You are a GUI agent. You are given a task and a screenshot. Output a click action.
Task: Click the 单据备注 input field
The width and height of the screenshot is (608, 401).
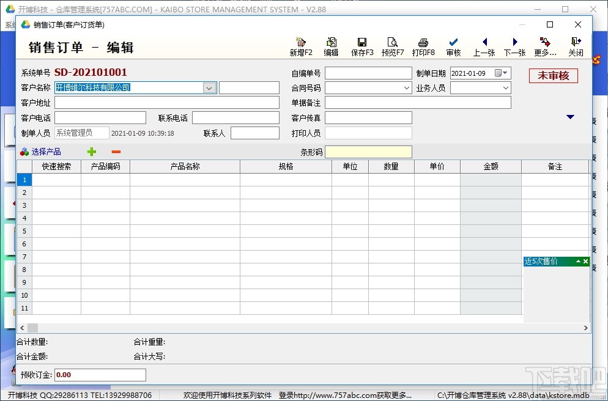pyautogui.click(x=418, y=103)
